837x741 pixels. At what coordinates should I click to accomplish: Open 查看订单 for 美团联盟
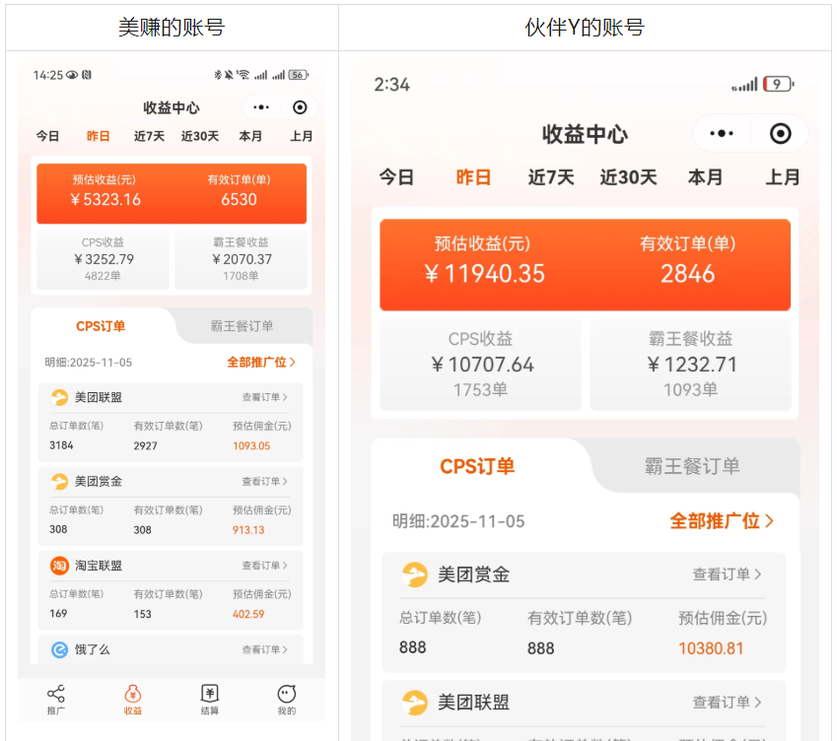[x=265, y=398]
